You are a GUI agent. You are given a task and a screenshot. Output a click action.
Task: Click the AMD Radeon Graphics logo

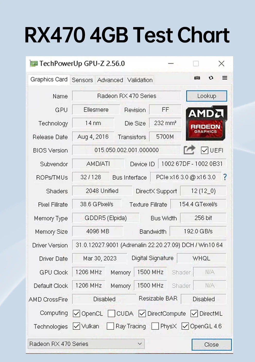tap(206, 123)
